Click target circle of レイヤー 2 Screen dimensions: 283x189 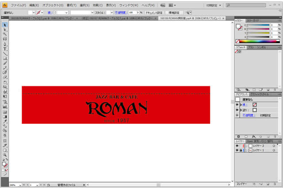[274, 146]
